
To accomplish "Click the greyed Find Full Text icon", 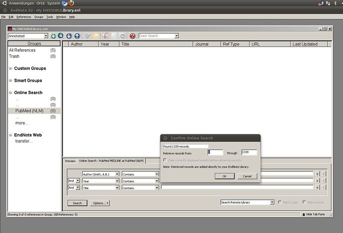I will click(x=87, y=36).
